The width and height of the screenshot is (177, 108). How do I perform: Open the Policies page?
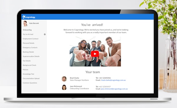click(25, 70)
